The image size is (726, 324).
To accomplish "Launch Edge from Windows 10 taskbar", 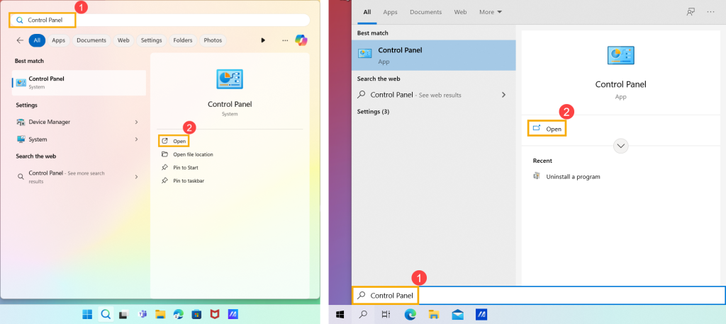I will pyautogui.click(x=410, y=315).
